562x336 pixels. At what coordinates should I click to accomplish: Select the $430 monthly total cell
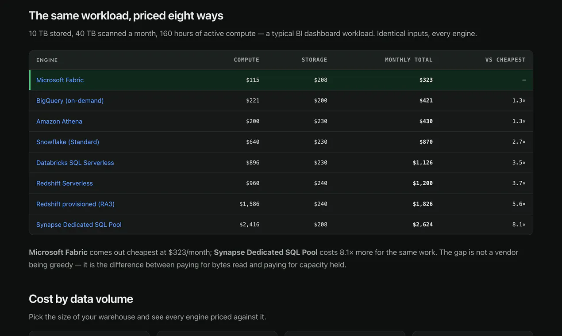(x=426, y=121)
